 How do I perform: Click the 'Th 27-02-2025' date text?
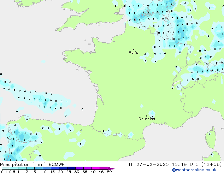(x=148, y=165)
